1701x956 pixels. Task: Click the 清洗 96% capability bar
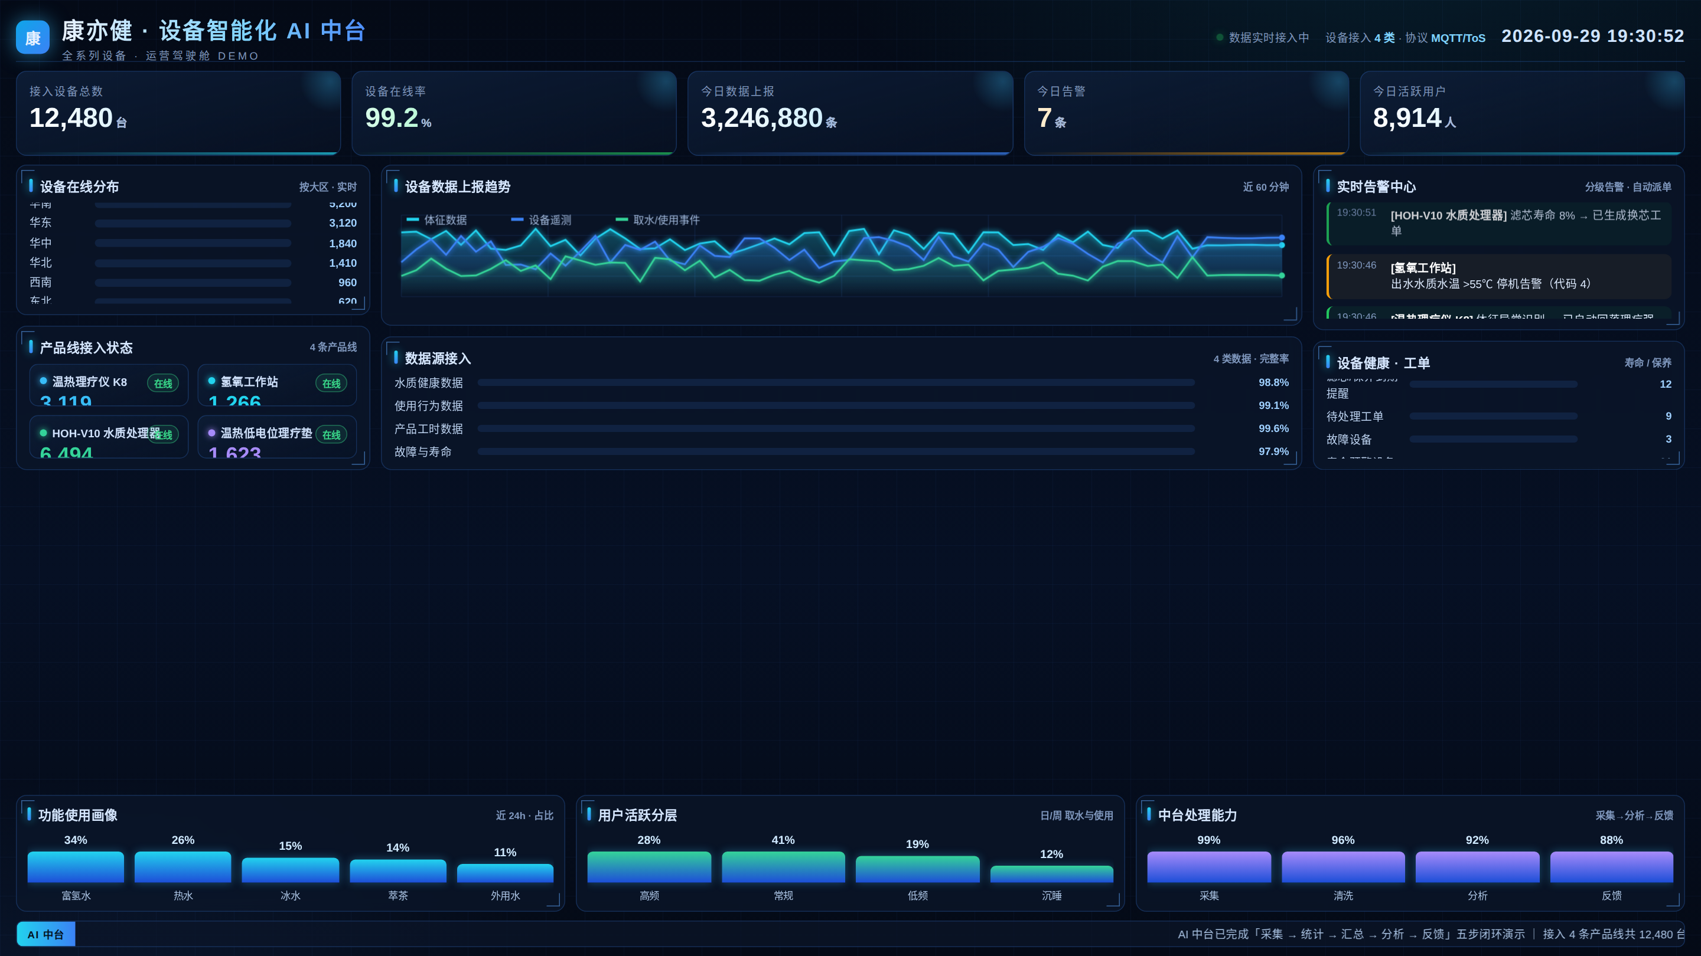click(1343, 866)
